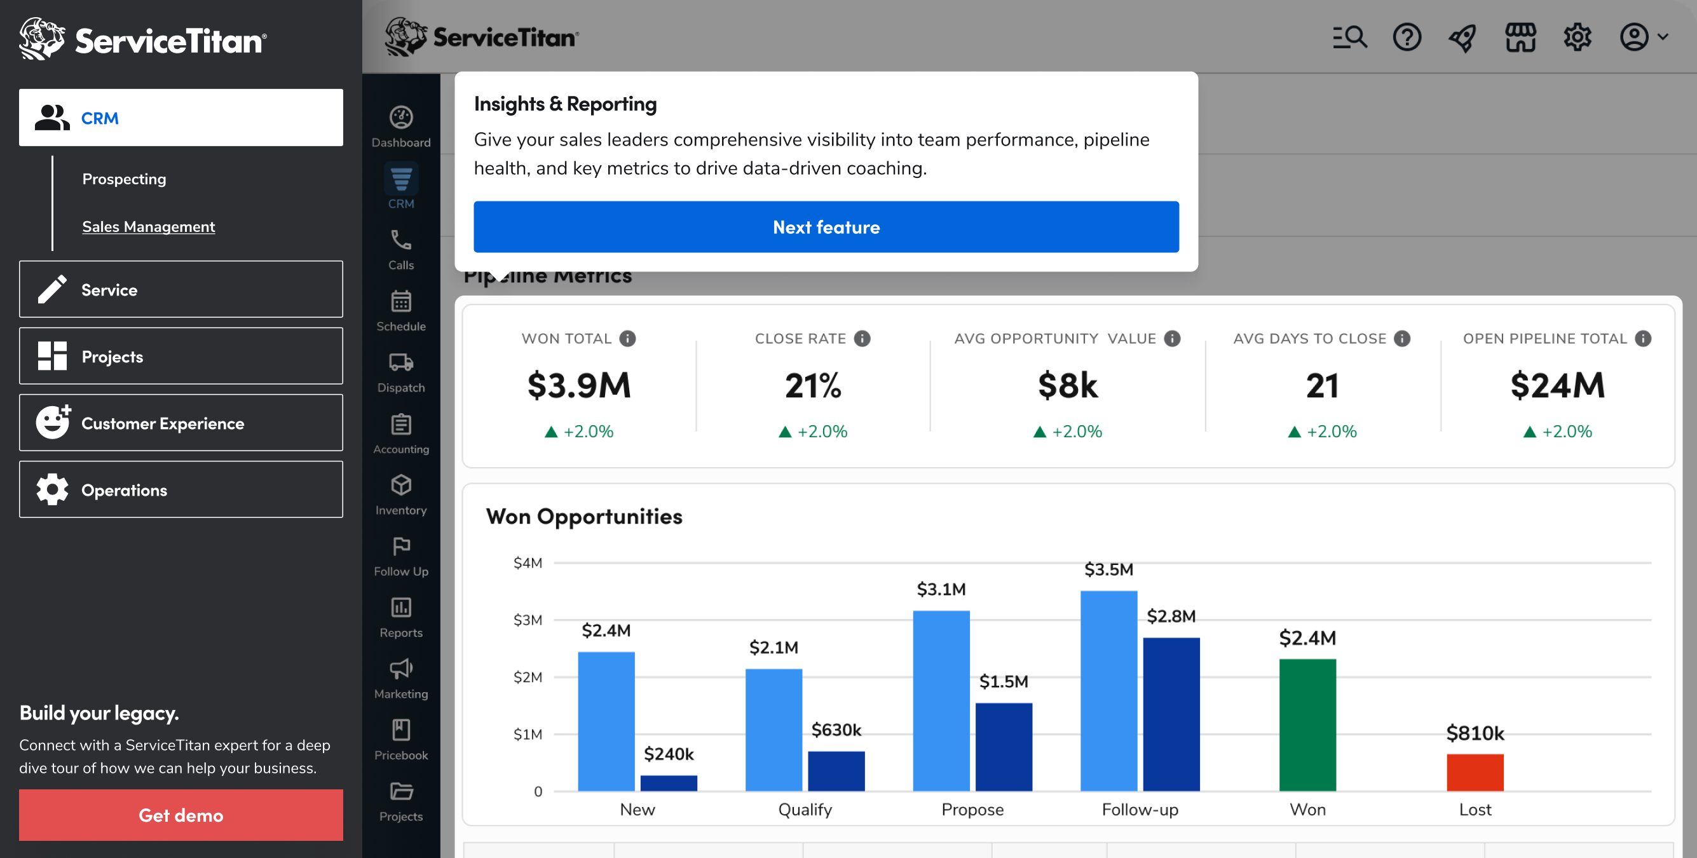The image size is (1697, 858).
Task: Expand the Customer Experience menu section
Action: pyautogui.click(x=181, y=423)
